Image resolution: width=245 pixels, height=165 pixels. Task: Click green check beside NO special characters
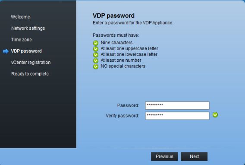(x=96, y=67)
